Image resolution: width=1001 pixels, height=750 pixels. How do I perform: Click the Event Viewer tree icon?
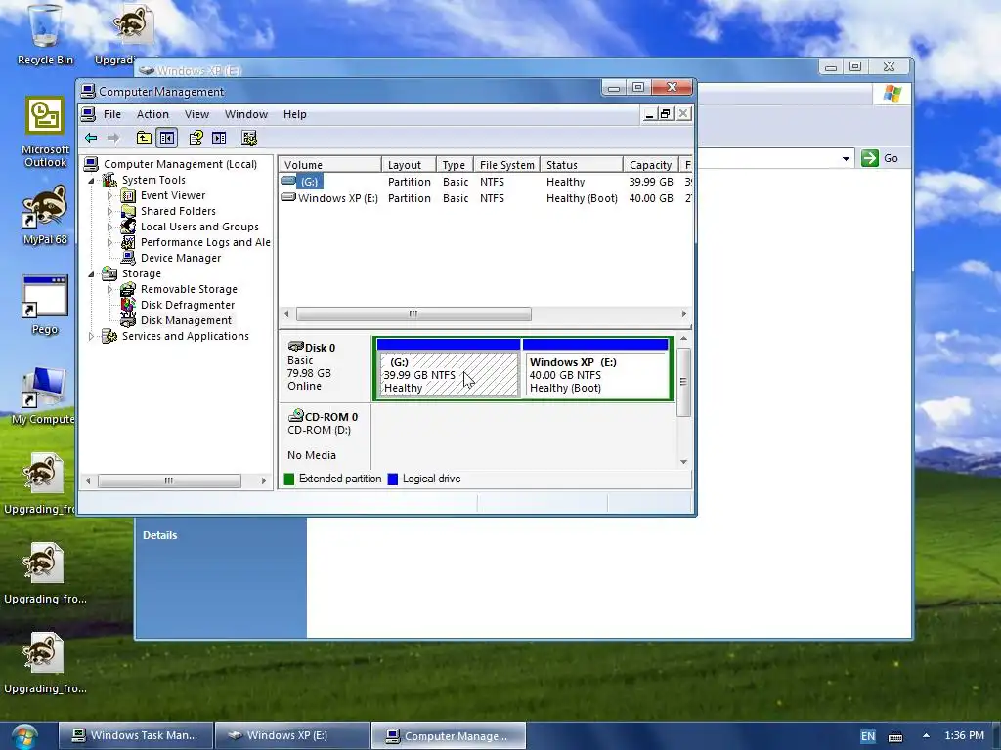click(128, 195)
